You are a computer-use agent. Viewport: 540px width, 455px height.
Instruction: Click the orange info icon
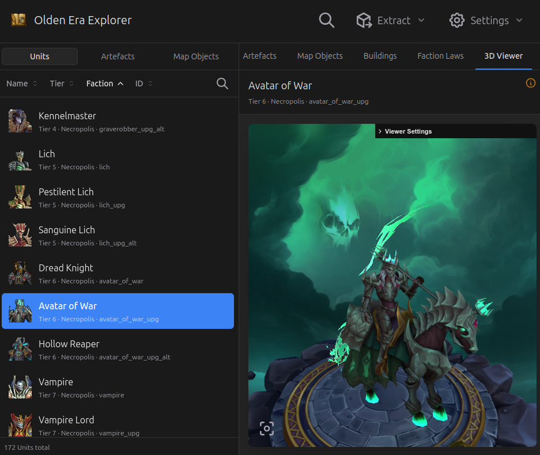coord(530,83)
